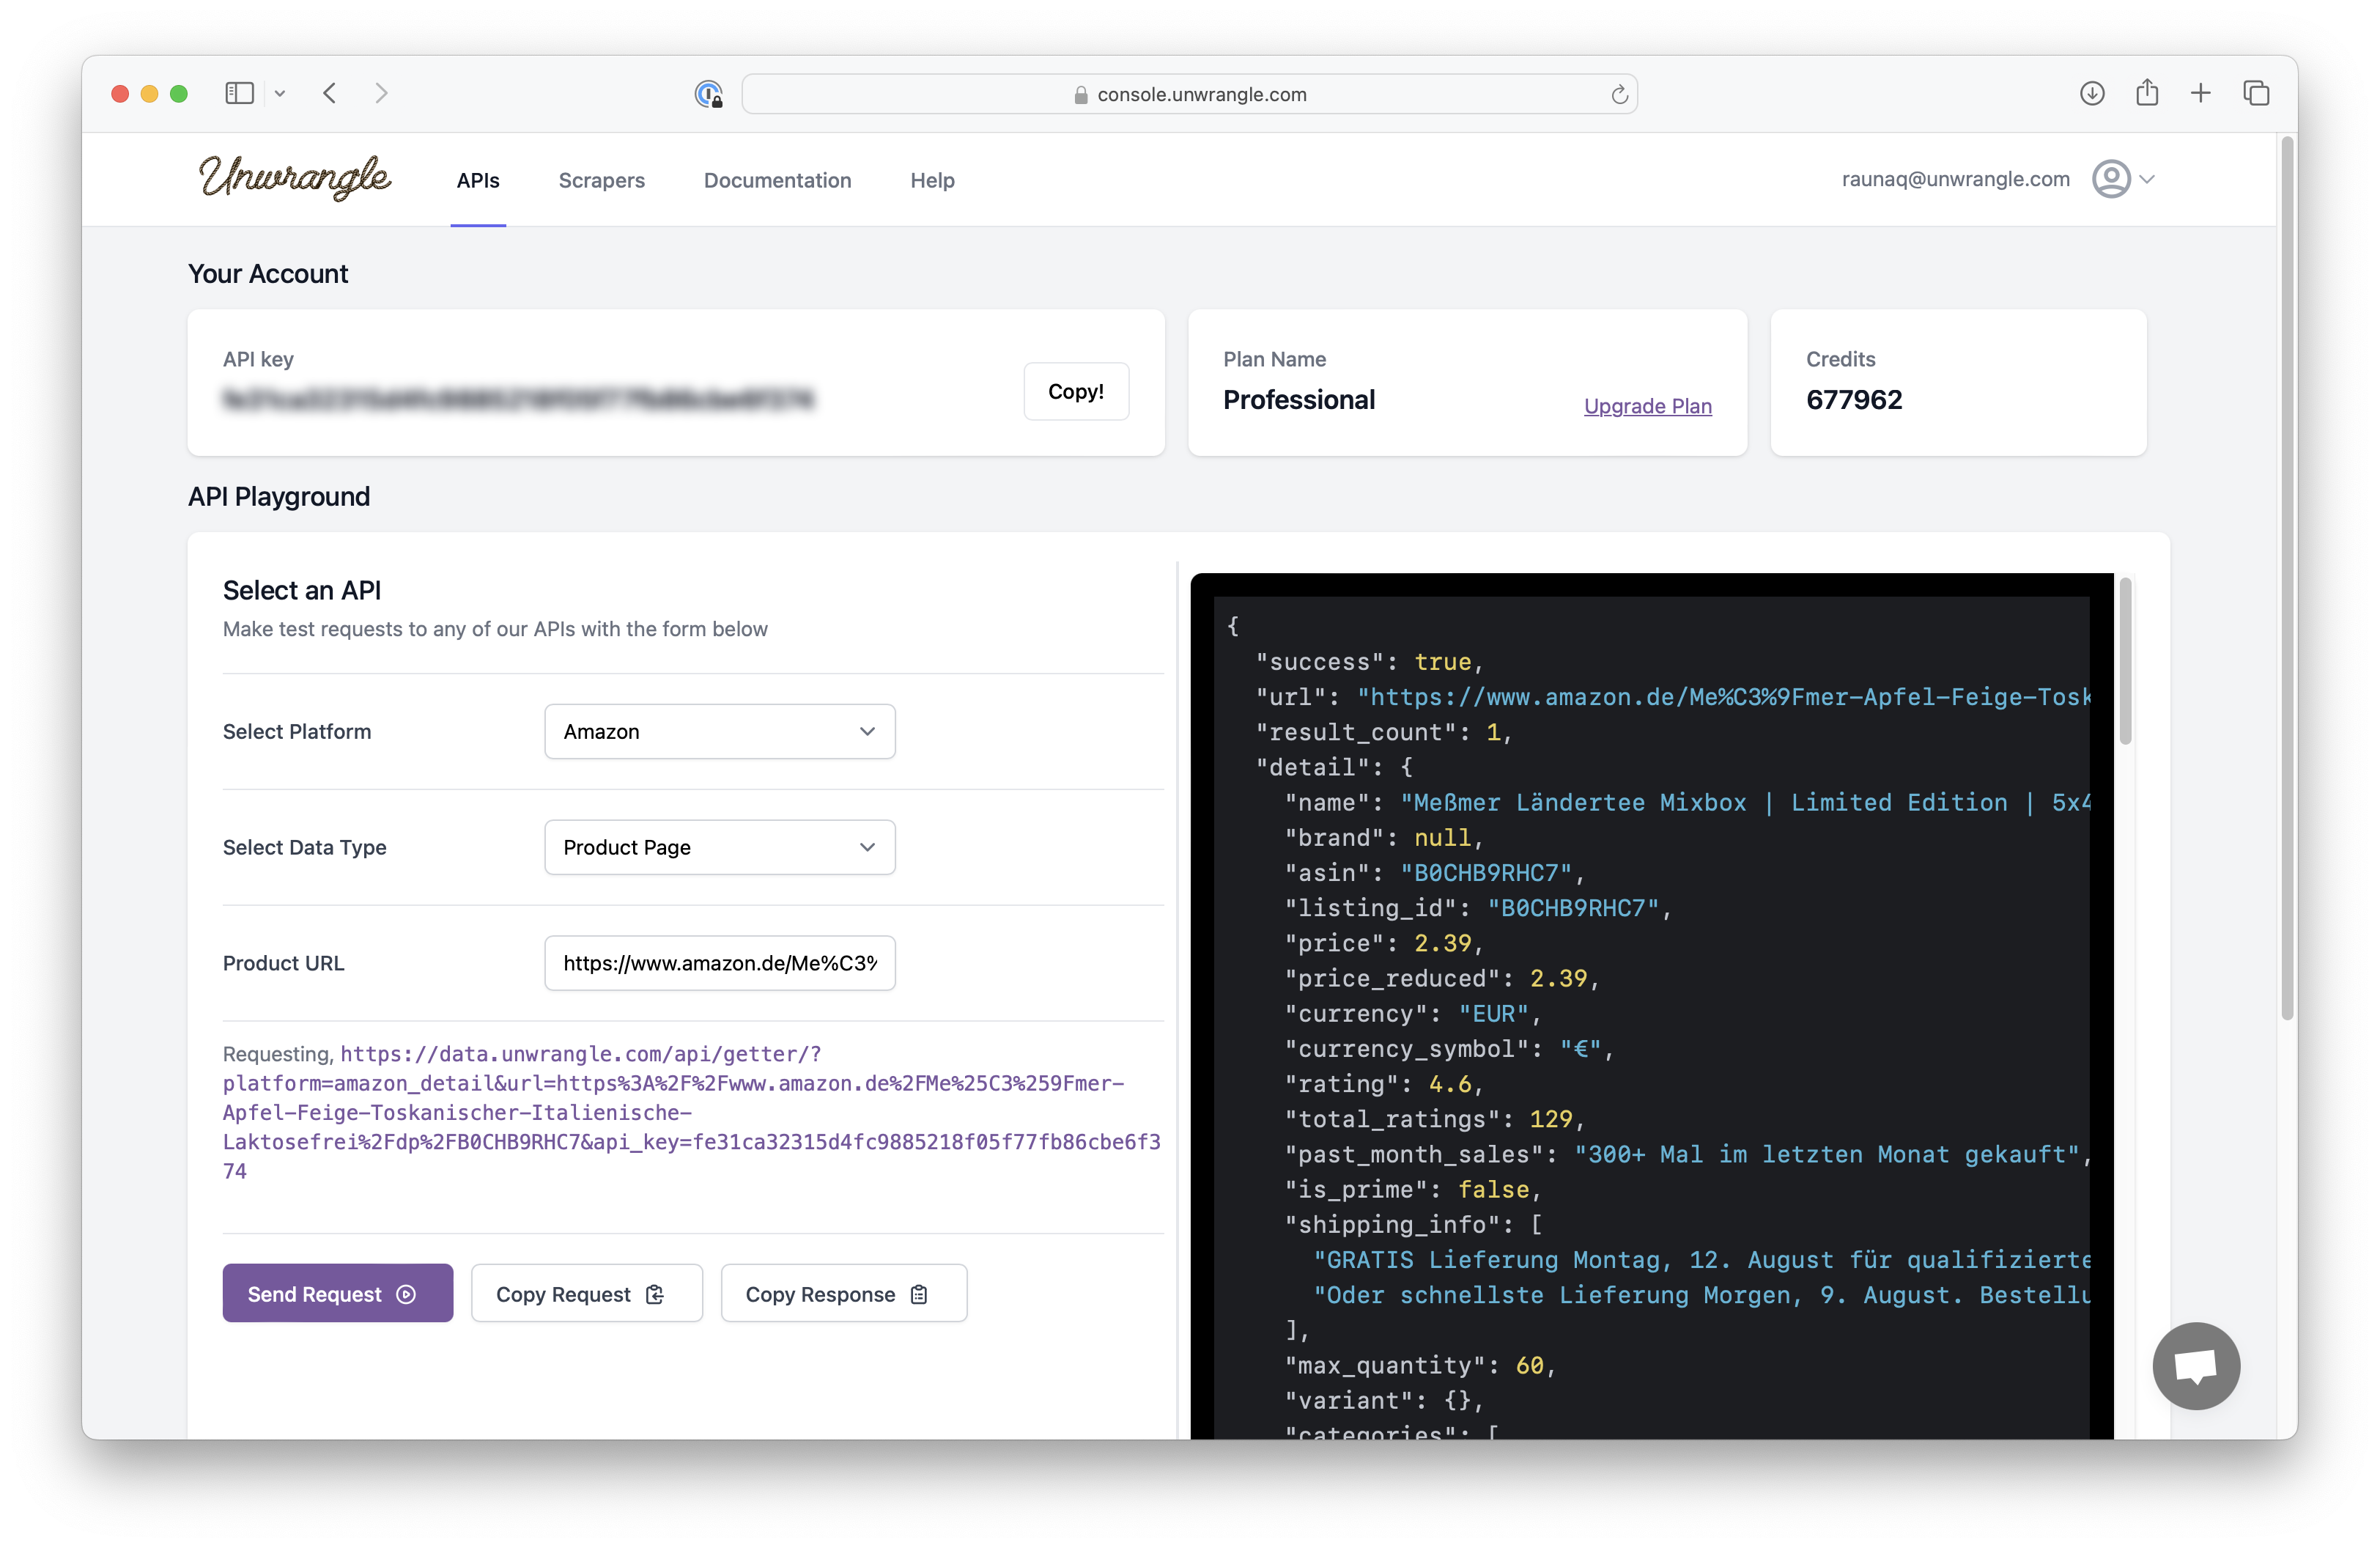Click the user avatar icon

[x=2111, y=179]
